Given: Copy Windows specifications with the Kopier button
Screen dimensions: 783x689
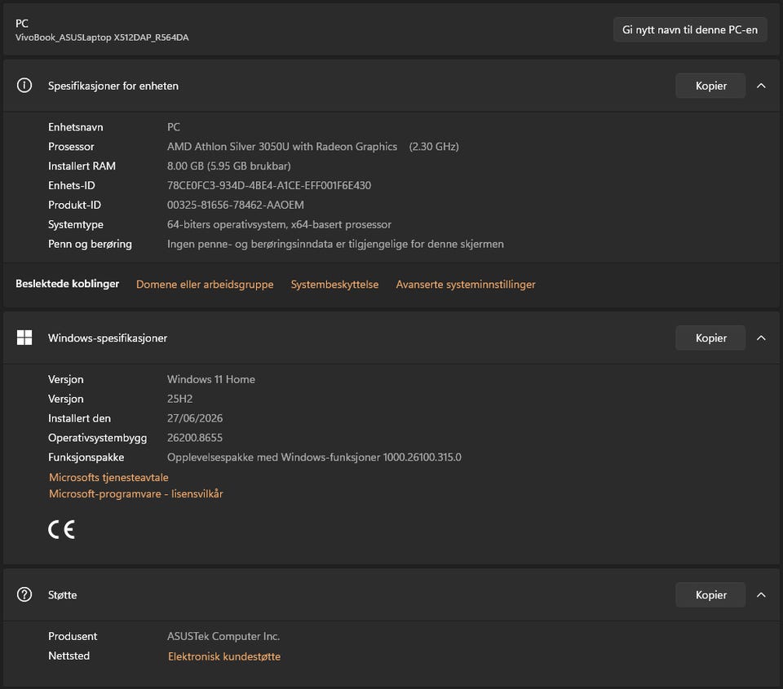Looking at the screenshot, I should (710, 338).
